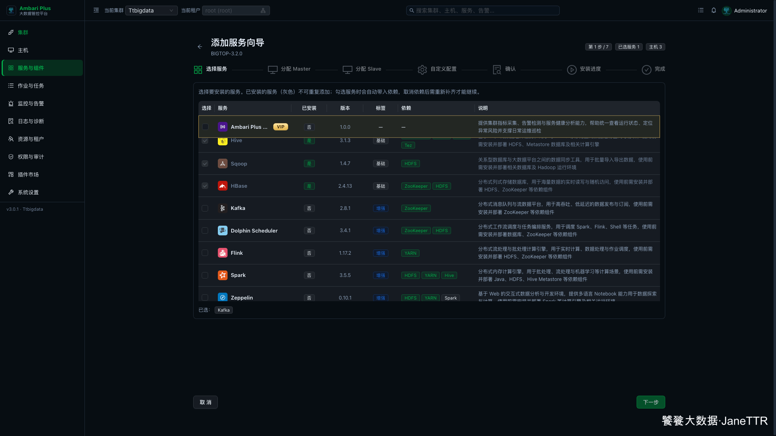The image size is (776, 436).
Task: Open 资源与租户 in the sidebar
Action: (x=42, y=139)
